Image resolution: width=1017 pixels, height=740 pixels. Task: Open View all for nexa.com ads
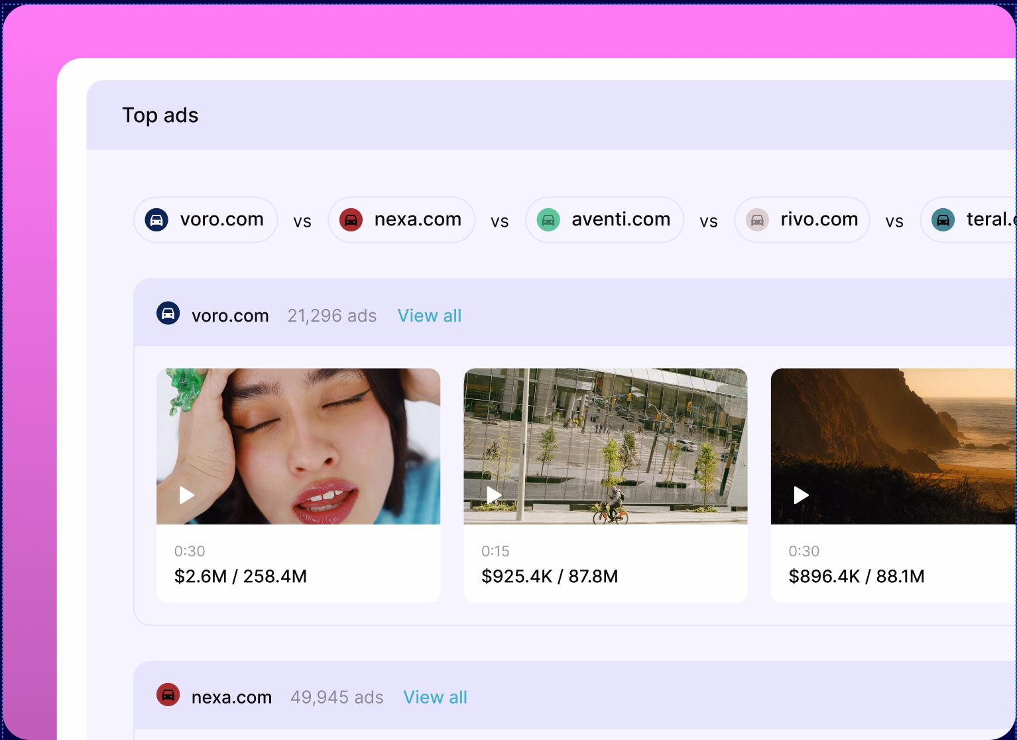(436, 698)
